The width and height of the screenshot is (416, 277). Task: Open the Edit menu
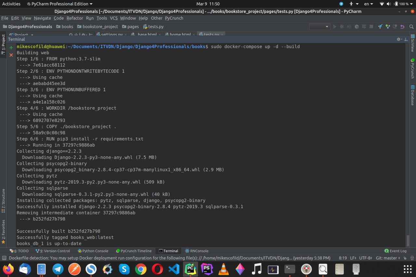point(15,18)
